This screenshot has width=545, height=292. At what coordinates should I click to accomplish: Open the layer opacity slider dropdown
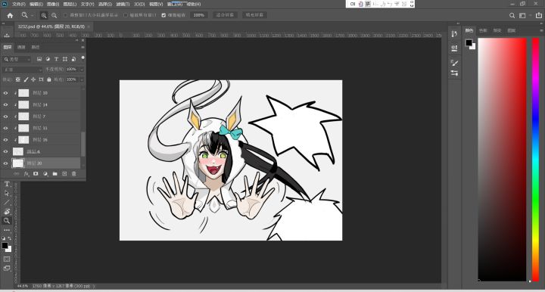[82, 70]
